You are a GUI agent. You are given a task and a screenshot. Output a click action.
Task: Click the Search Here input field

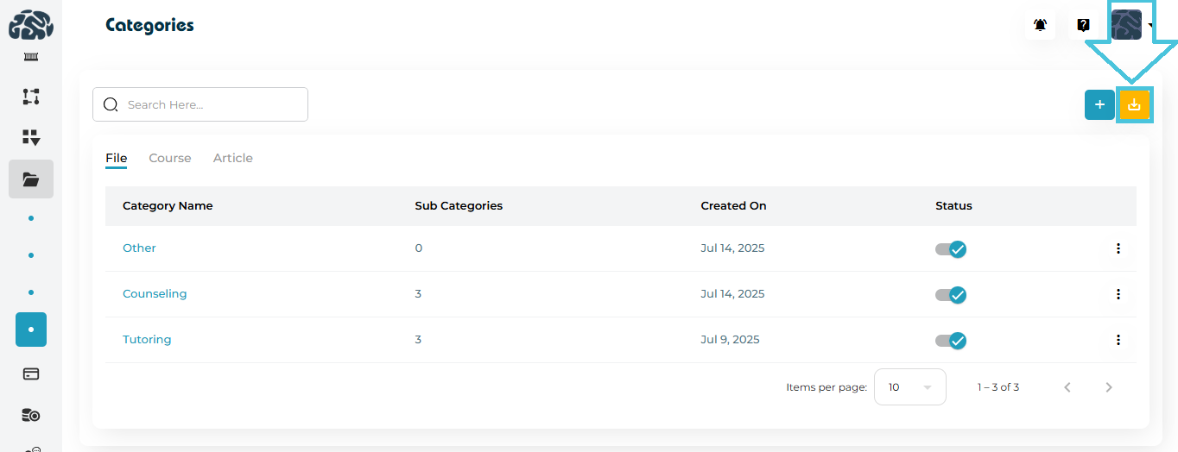tap(212, 104)
